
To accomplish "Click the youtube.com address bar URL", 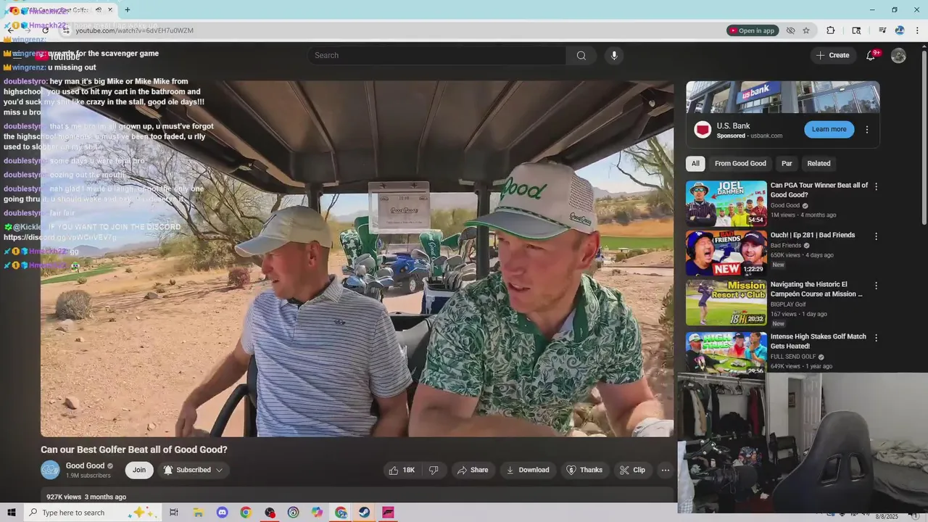I will (x=134, y=30).
